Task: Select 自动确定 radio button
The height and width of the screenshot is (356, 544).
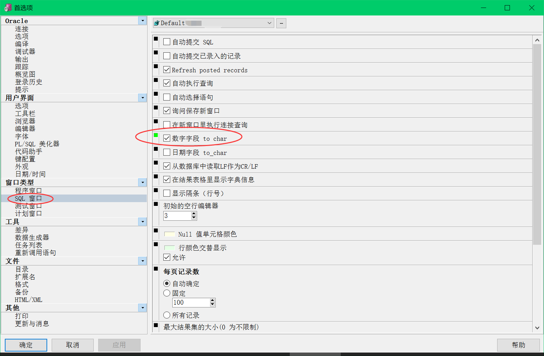Action: pos(167,283)
